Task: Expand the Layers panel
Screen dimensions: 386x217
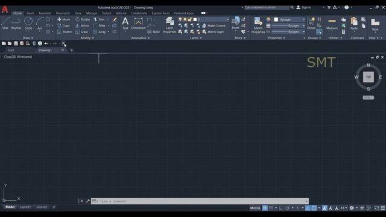Action: 195,38
